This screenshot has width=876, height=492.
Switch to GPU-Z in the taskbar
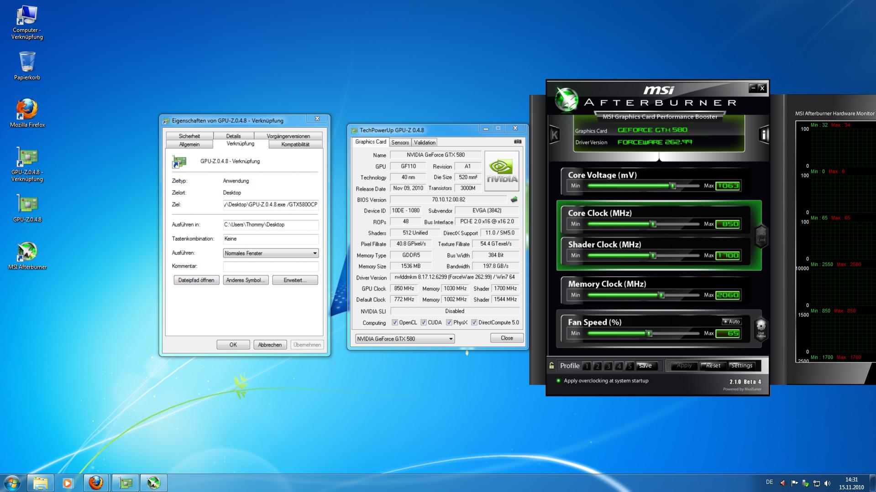(x=126, y=483)
